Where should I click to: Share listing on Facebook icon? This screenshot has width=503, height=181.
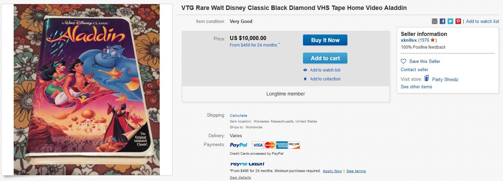click(x=442, y=21)
